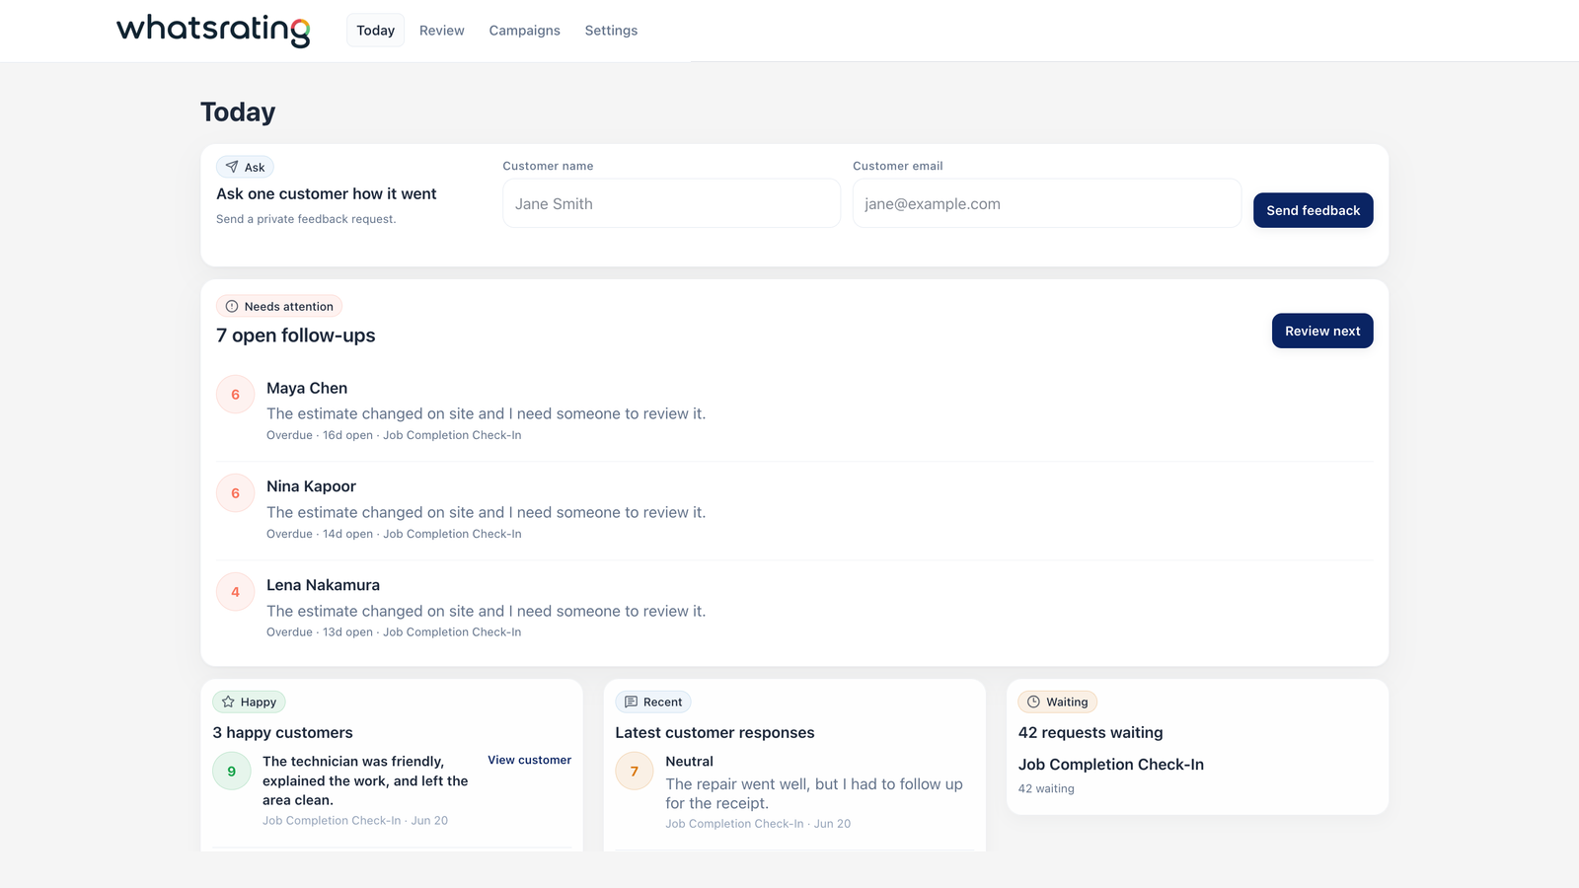
Task: Open Maya Chen's follow-up
Action: 794,411
